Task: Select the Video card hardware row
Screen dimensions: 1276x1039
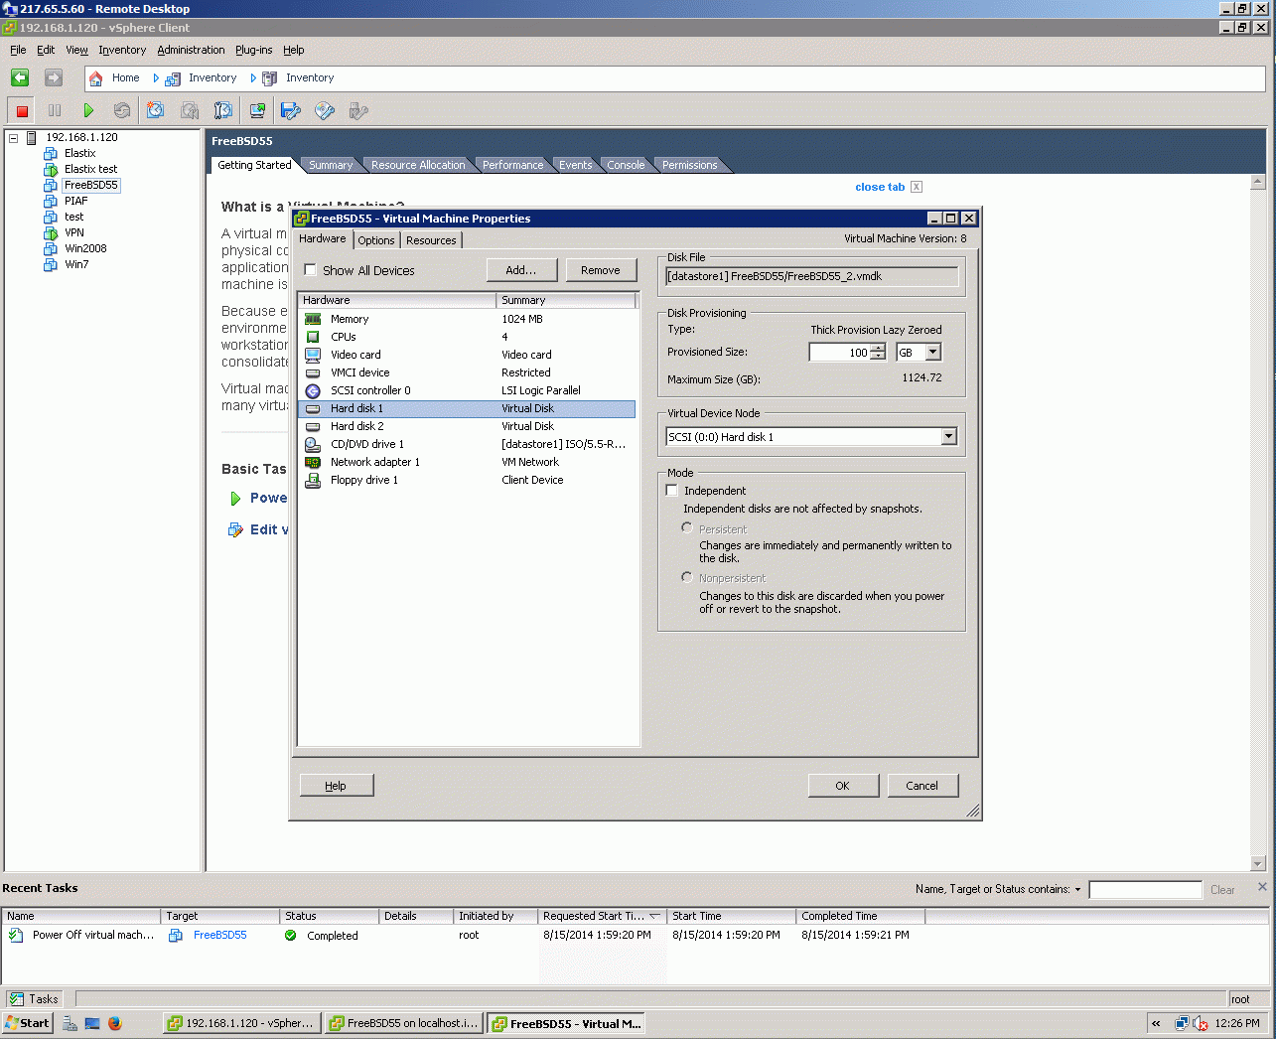Action: click(x=467, y=355)
